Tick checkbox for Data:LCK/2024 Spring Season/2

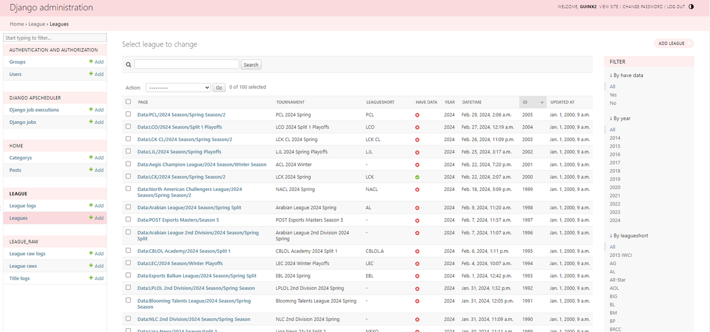pos(129,177)
